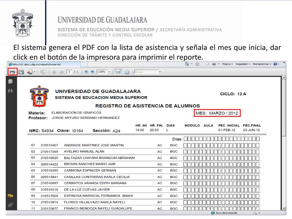The image size is (292, 219).
Task: Click name ESPINOSA MARISCAL FERNANDA ANAHI
Action: click(x=98, y=196)
